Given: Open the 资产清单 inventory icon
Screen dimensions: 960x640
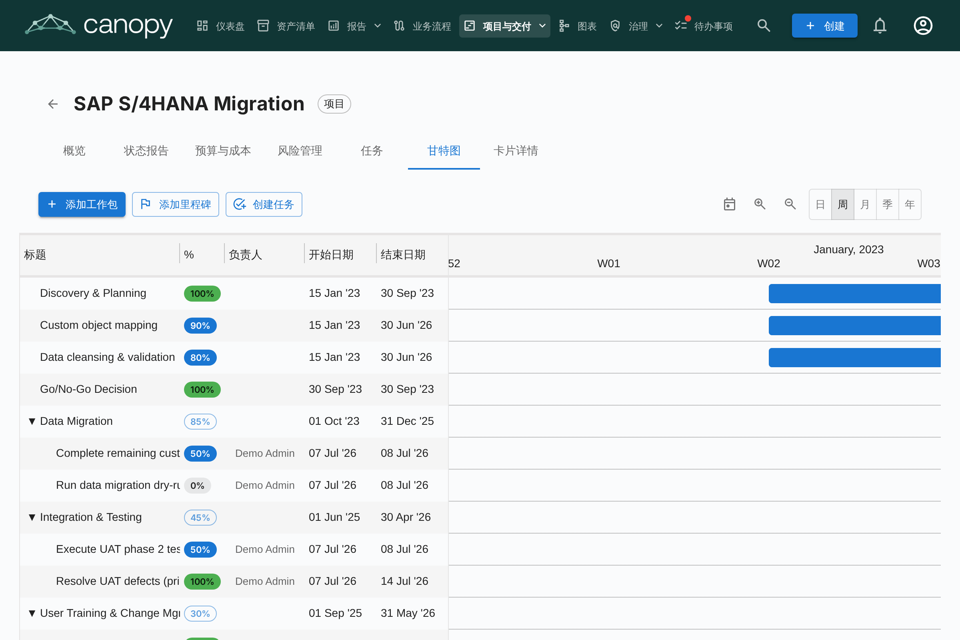Looking at the screenshot, I should click(263, 26).
